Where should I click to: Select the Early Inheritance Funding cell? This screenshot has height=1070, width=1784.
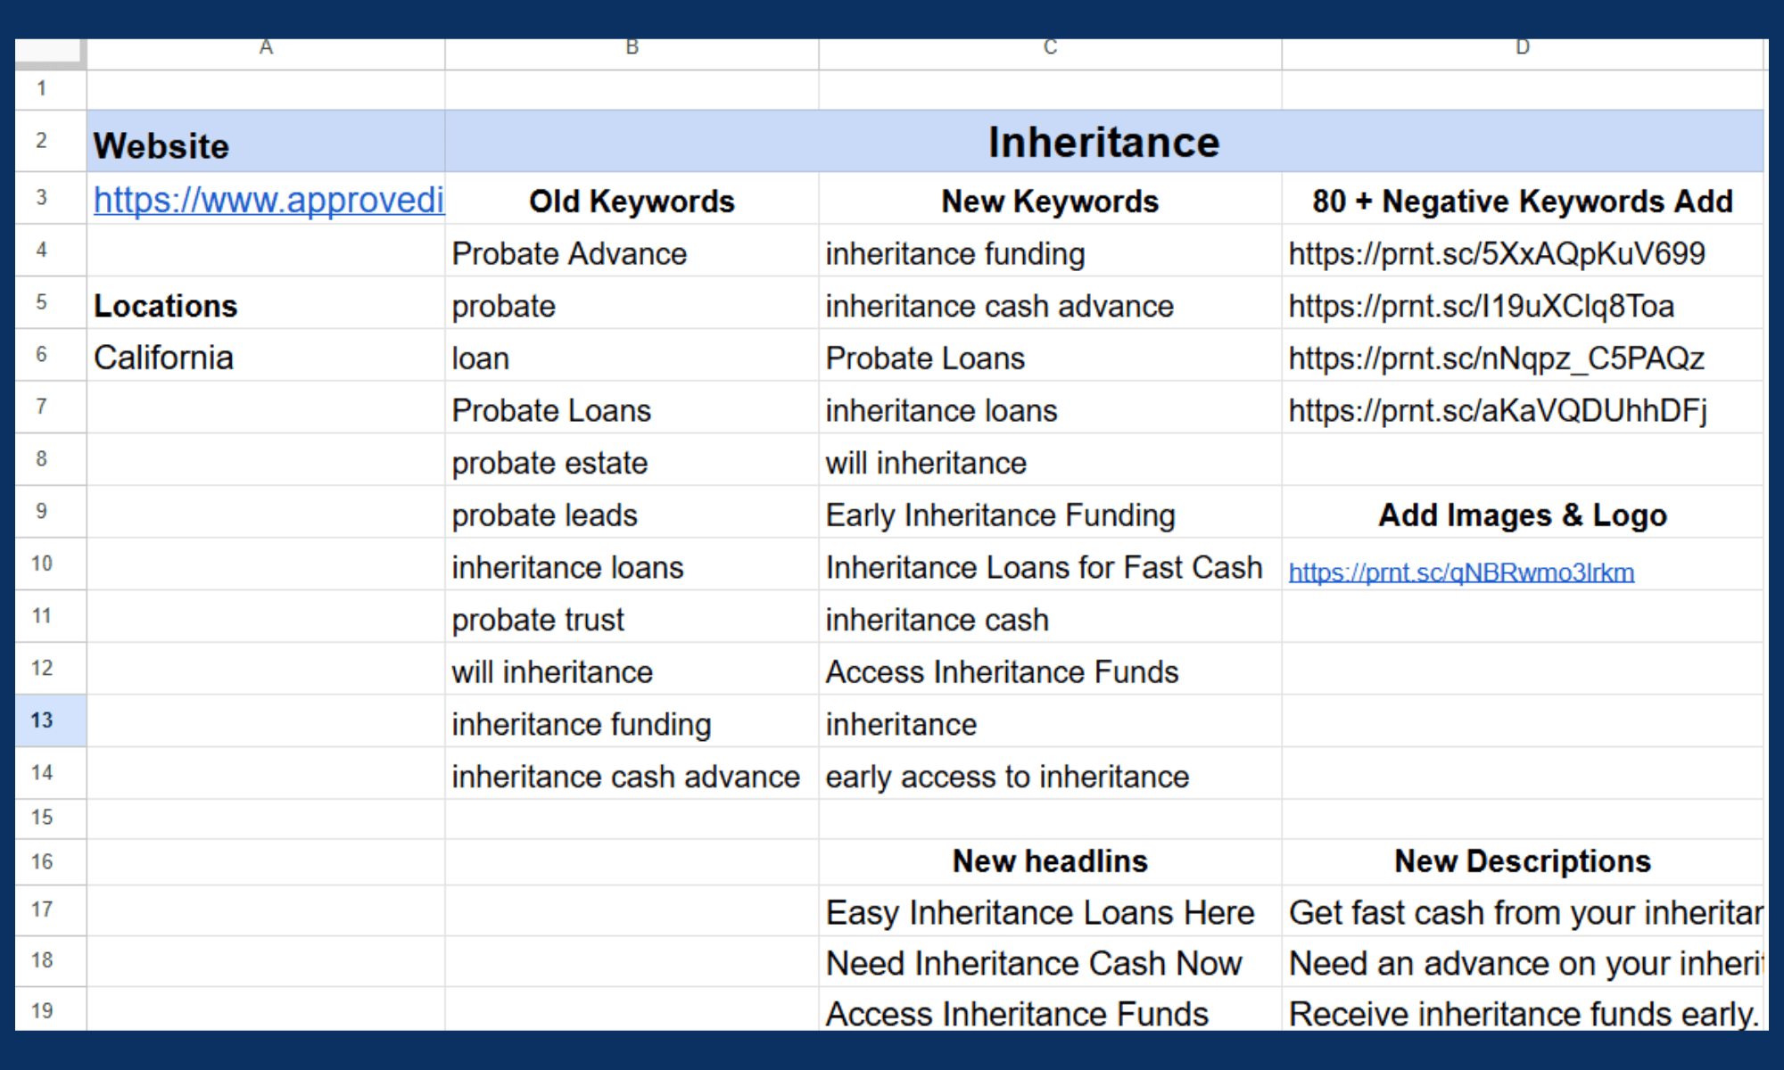1050,513
